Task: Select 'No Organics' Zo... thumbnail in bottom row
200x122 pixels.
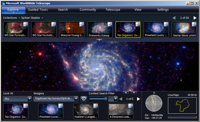Action: [16, 111]
